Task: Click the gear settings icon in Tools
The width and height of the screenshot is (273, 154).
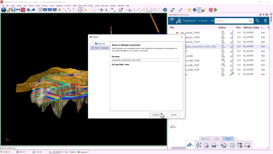Action: coord(232,145)
